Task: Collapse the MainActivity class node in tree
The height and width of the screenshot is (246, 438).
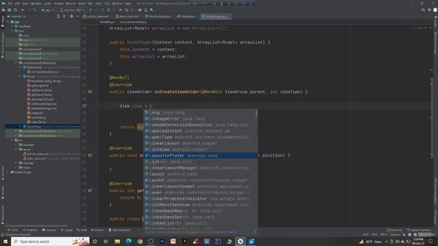Action: (20, 67)
